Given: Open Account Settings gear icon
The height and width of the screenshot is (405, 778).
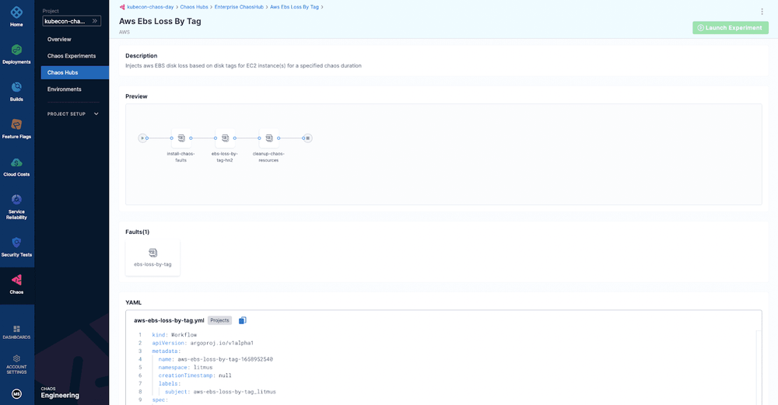Looking at the screenshot, I should point(16,358).
